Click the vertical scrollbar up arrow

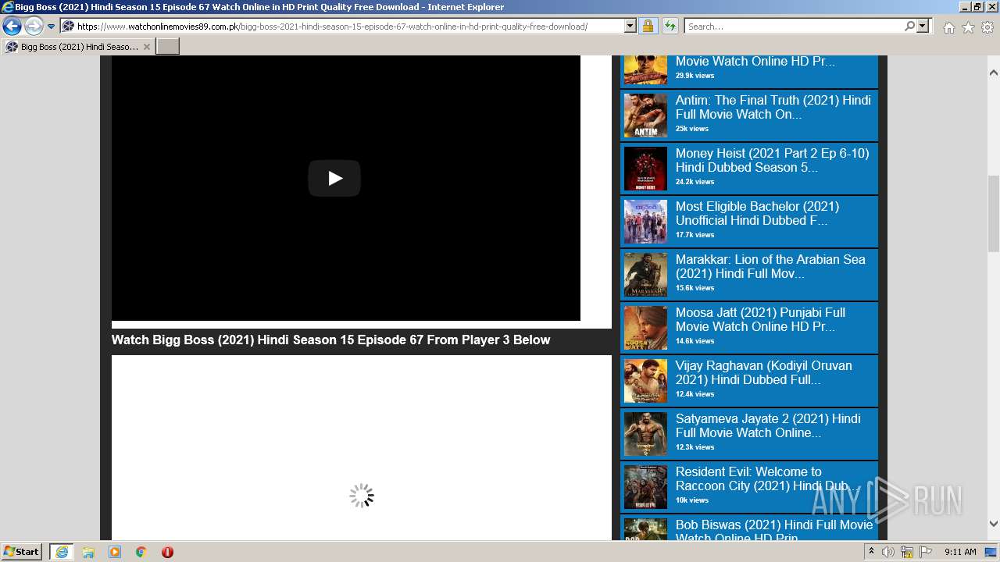pyautogui.click(x=993, y=73)
